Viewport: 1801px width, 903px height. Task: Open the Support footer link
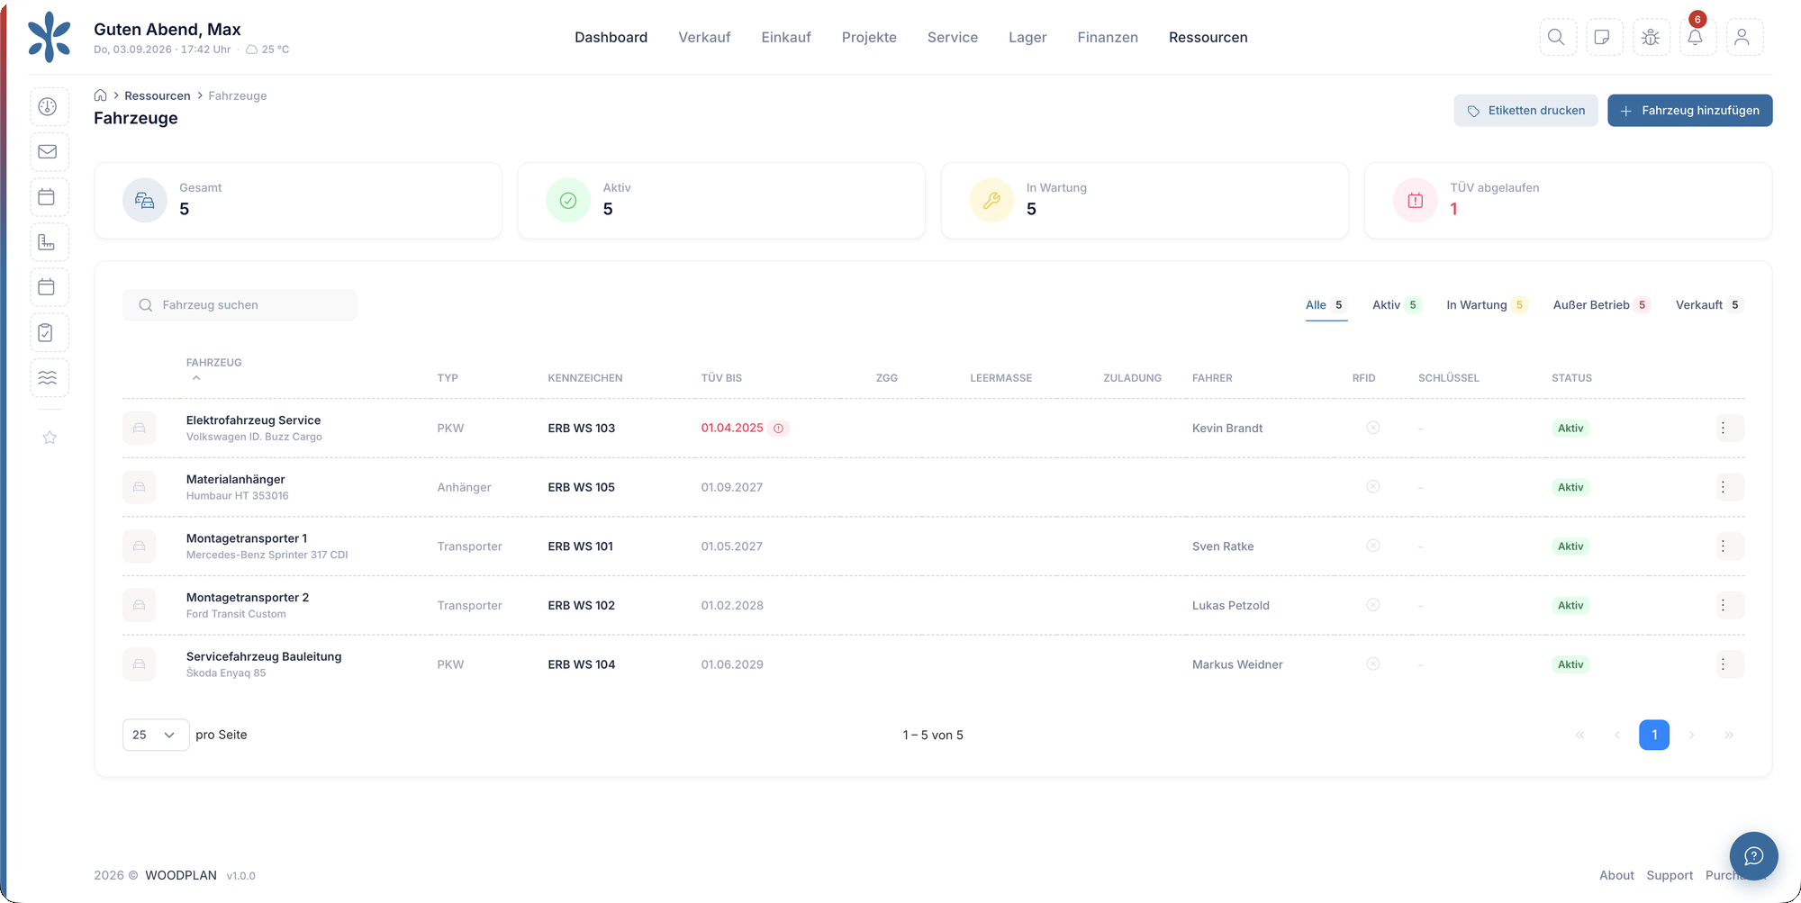point(1670,875)
